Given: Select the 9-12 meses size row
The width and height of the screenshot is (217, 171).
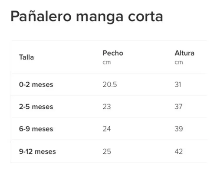Looking at the screenshot, I should coord(108,151).
